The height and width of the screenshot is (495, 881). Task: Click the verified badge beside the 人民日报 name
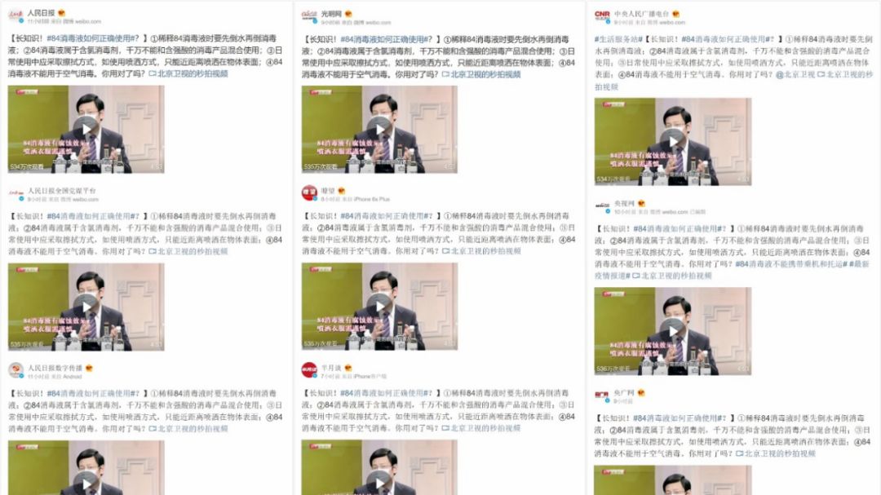(x=62, y=12)
